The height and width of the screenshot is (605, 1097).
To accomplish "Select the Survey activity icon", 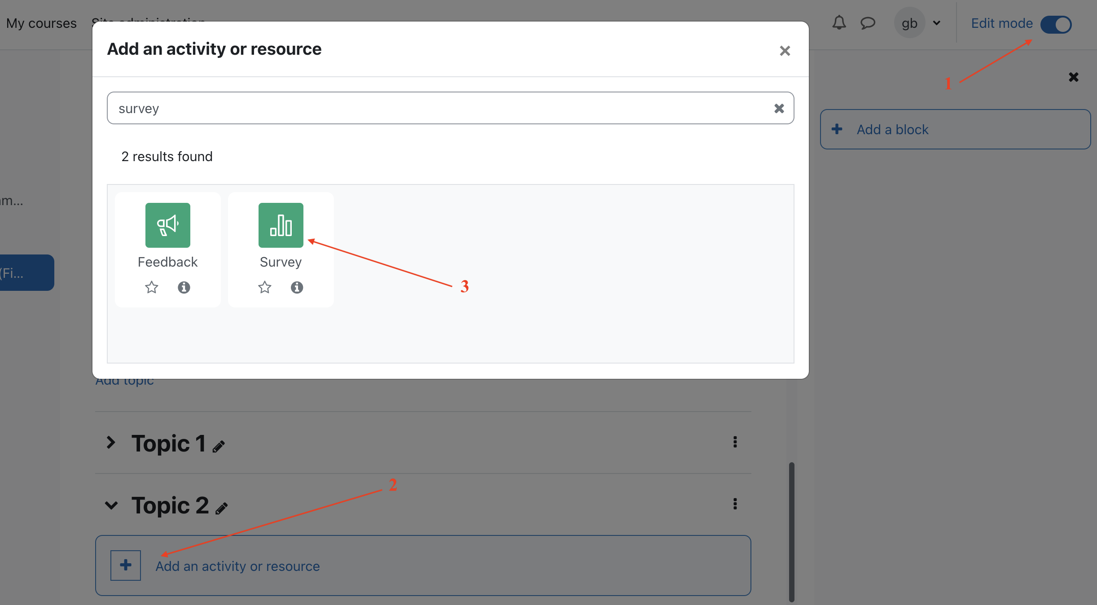I will (x=281, y=225).
